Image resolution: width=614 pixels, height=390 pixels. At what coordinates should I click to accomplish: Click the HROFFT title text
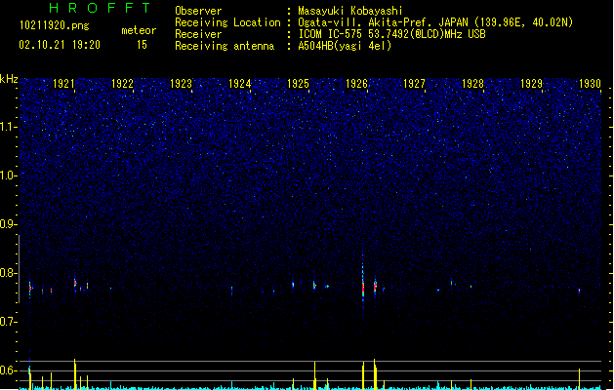101,8
